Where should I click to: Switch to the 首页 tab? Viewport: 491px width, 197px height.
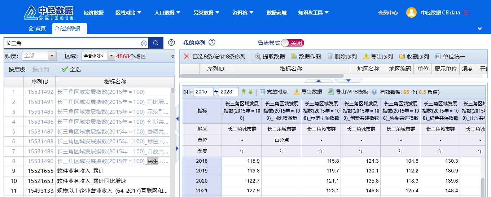click(x=37, y=29)
